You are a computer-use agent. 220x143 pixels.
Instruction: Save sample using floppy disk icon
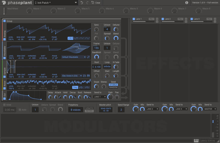88,76
